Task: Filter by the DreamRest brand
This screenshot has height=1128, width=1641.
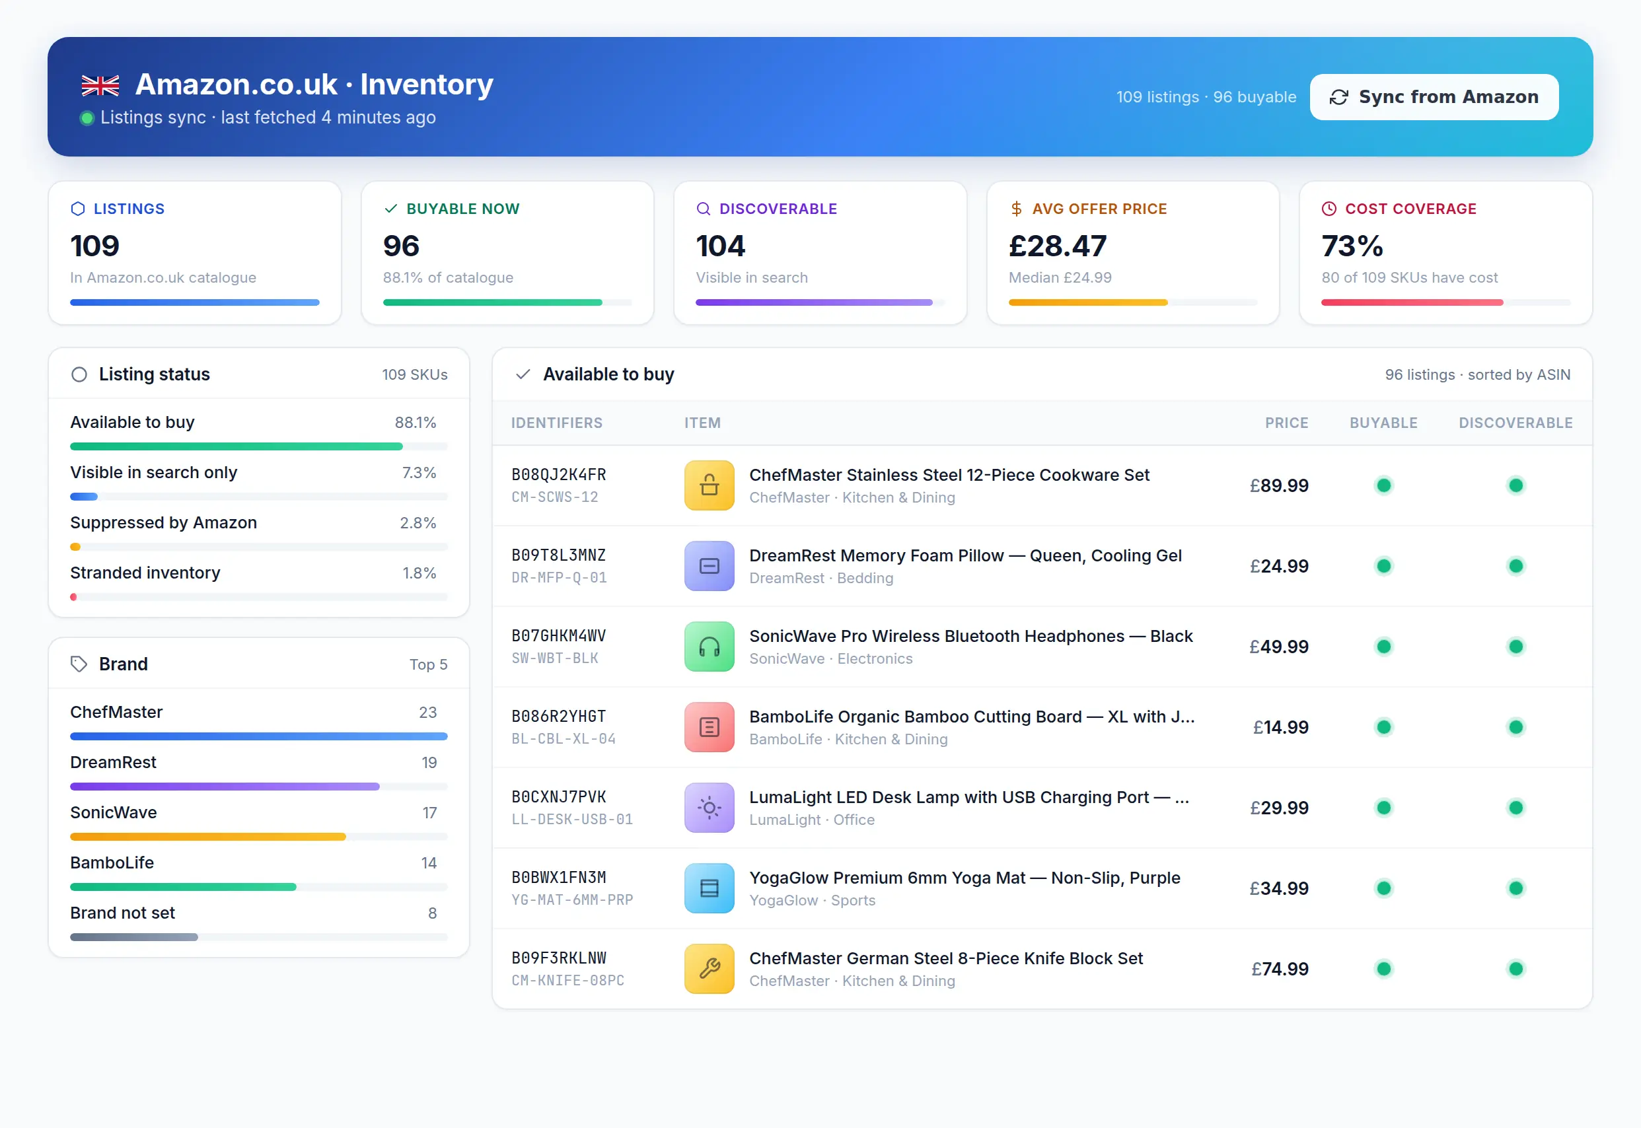Action: point(259,771)
